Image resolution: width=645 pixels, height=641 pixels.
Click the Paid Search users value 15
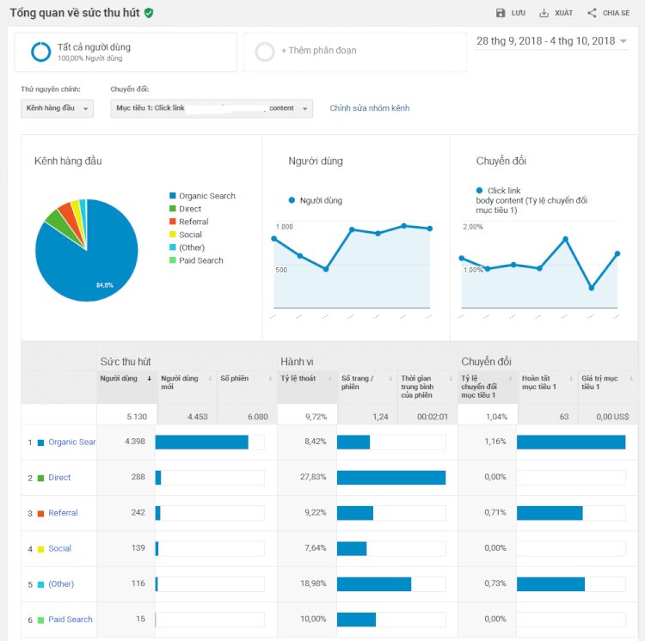pos(141,619)
